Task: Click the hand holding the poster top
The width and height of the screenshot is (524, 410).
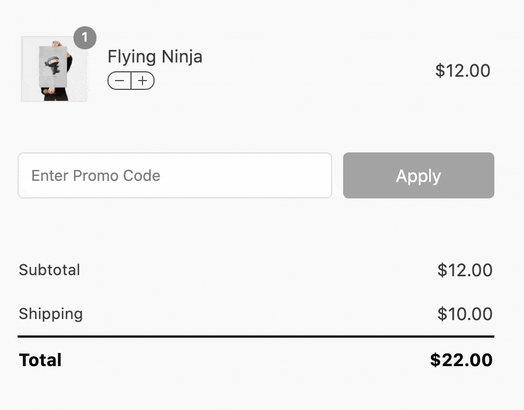Action: click(x=57, y=44)
